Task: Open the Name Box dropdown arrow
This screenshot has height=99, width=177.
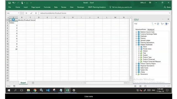Action: [x=19, y=13]
